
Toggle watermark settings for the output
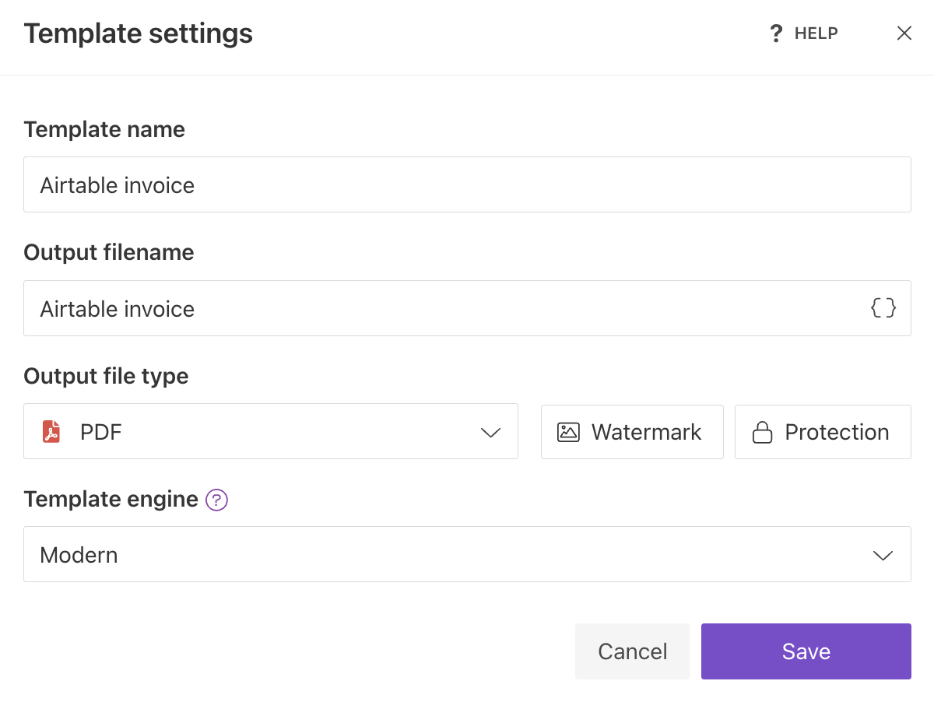(632, 432)
